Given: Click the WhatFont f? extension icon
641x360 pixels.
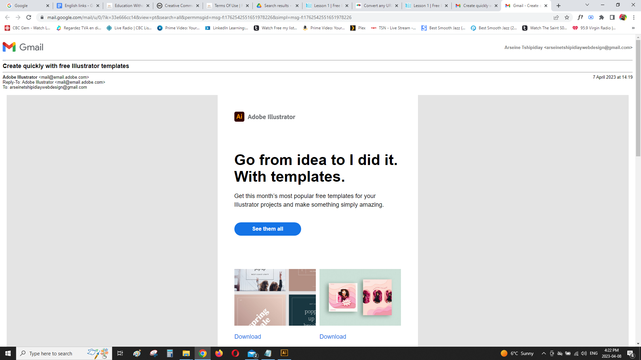Looking at the screenshot, I should tap(580, 17).
